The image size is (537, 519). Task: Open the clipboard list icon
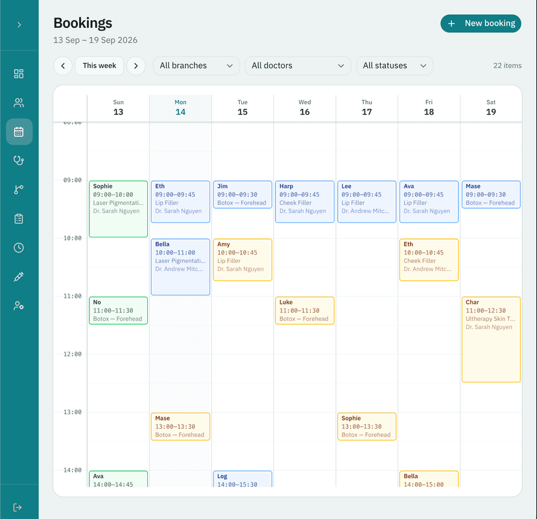[19, 218]
